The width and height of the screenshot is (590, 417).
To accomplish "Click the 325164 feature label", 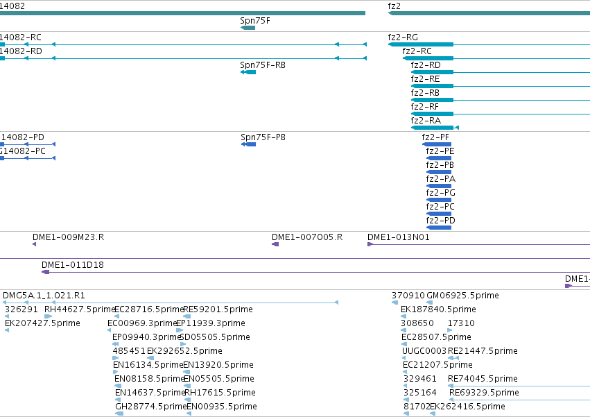I will point(420,393).
